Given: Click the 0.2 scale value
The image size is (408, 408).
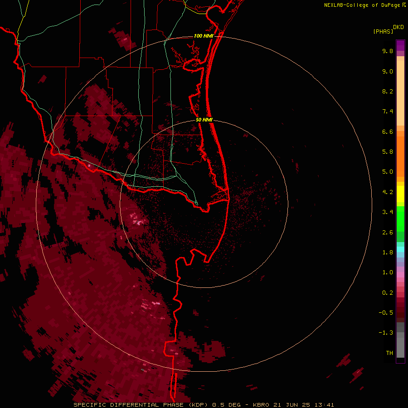Looking at the screenshot, I should pos(388,293).
